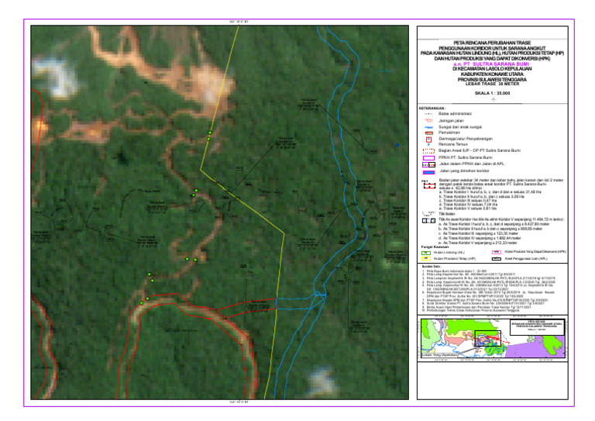Viewport: 595px width, 421px height.
Task: Click the black extent rectangle inside the inset map
Action: pyautogui.click(x=487, y=338)
